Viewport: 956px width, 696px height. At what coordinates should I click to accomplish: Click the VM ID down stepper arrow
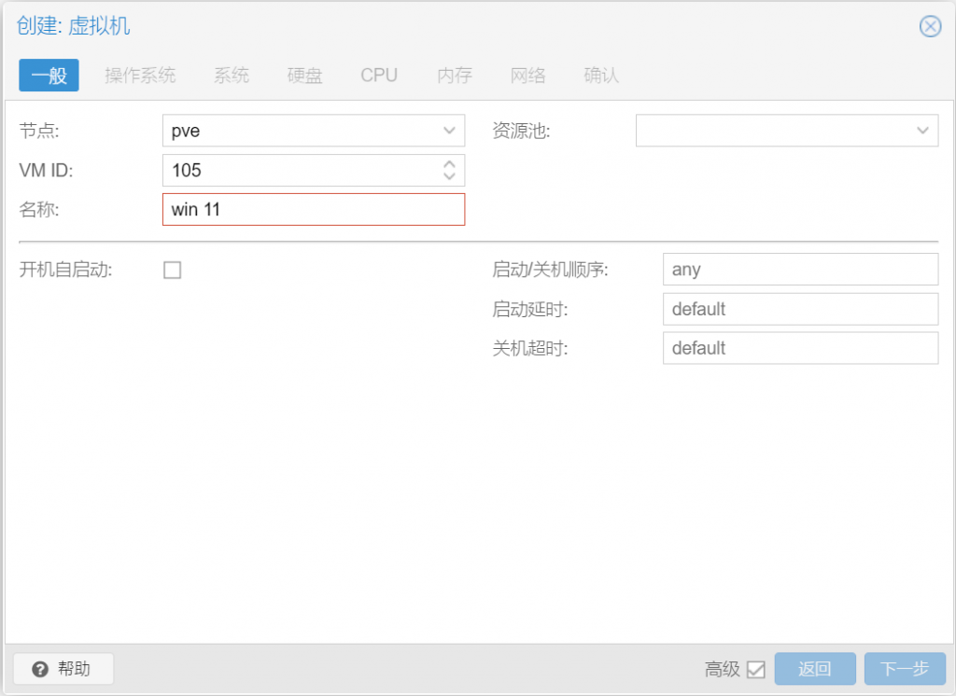(451, 175)
